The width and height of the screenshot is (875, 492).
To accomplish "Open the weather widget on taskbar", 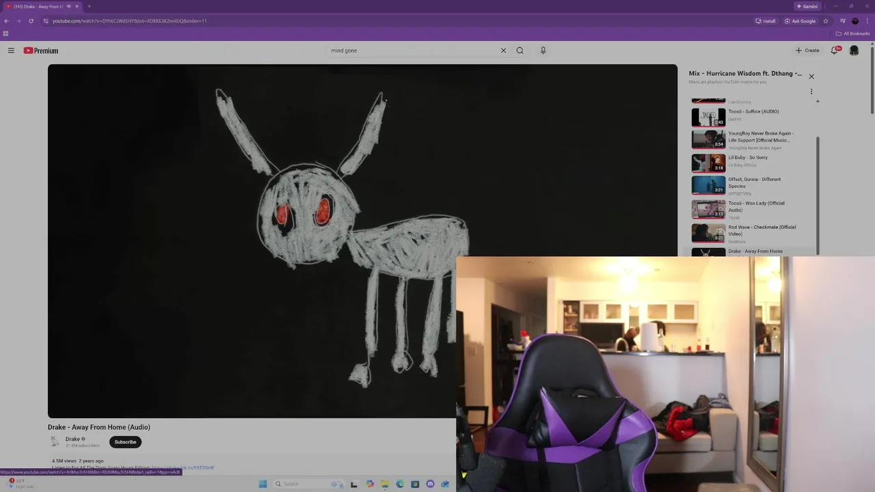I will click(x=18, y=483).
